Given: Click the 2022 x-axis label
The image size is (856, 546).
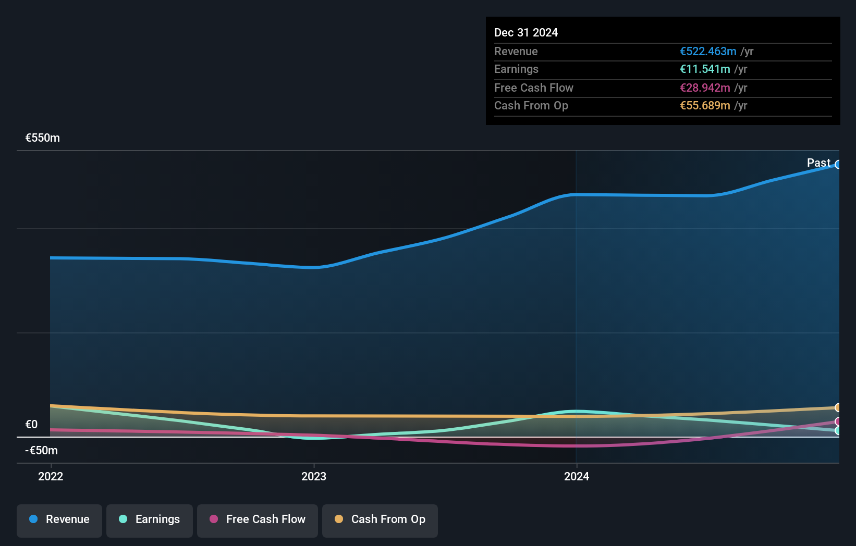Looking at the screenshot, I should pyautogui.click(x=51, y=476).
